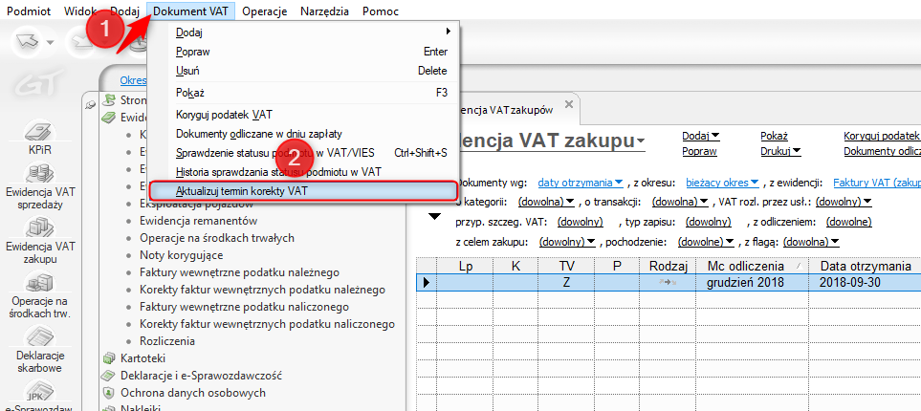
Task: Open the Narzędzia menu
Action: (x=324, y=11)
